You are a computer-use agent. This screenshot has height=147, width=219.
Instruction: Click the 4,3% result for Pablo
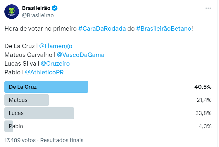tap(205, 126)
